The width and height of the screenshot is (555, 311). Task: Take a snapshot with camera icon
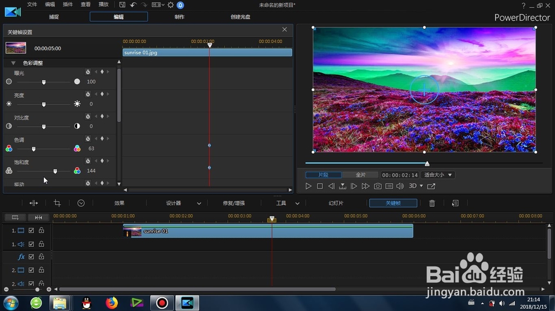coord(377,186)
